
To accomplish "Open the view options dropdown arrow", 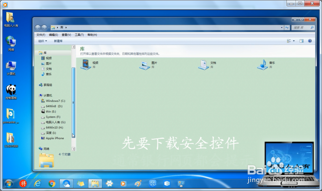I will (x=294, y=41).
